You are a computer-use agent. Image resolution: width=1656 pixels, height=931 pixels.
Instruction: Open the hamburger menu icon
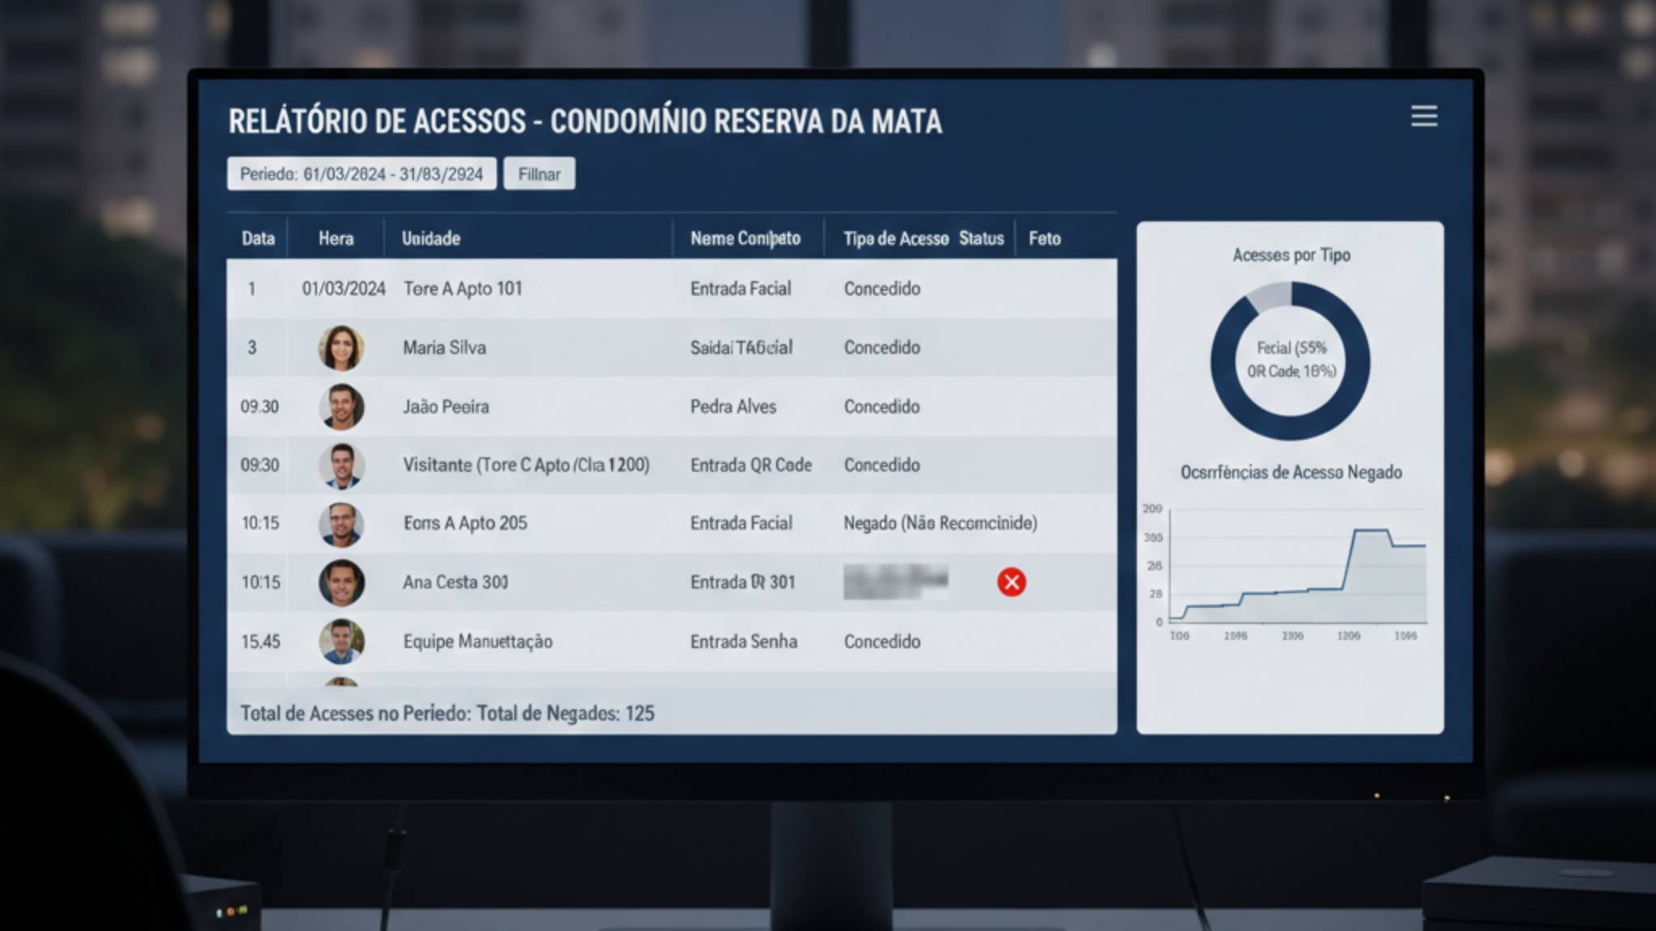point(1424,116)
